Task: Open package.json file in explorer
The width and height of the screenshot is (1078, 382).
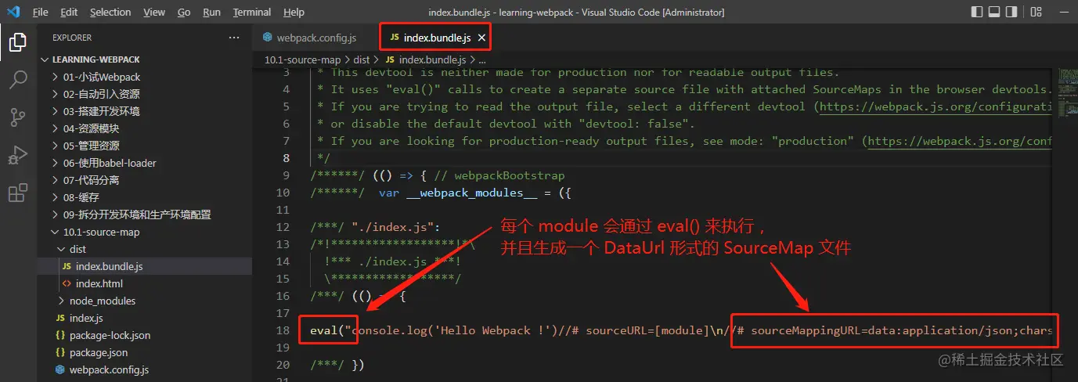Action: tap(99, 352)
